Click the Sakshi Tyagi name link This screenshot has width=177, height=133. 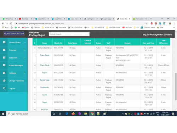tap(45, 80)
